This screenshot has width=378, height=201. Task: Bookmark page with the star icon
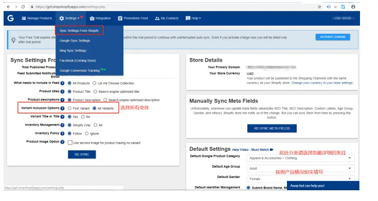(x=319, y=7)
